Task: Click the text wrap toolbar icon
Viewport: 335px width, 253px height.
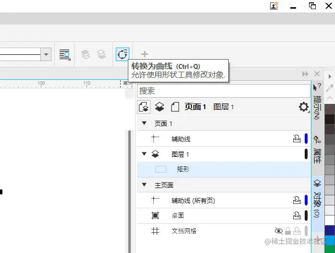Action: click(x=65, y=55)
